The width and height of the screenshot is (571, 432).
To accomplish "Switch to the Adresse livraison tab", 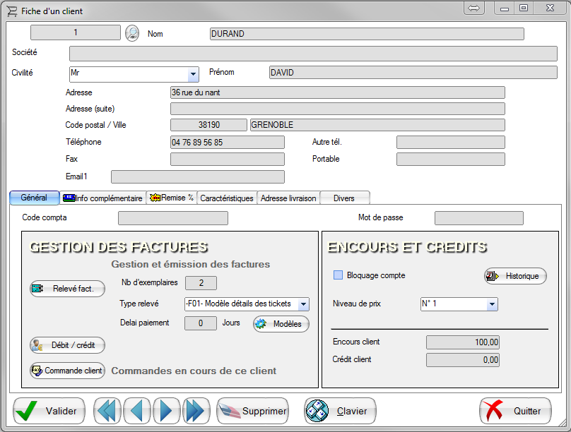I will [x=288, y=198].
